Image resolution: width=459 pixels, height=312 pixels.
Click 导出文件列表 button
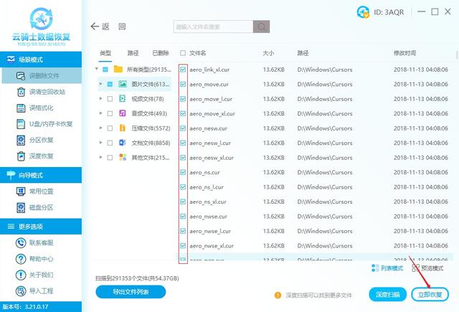click(x=131, y=292)
